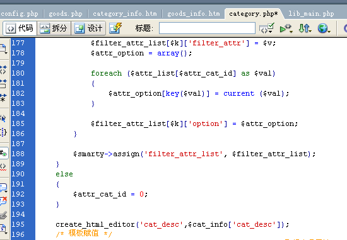Click 'current' function name on line 182
The width and height of the screenshot is (347, 240).
[238, 93]
